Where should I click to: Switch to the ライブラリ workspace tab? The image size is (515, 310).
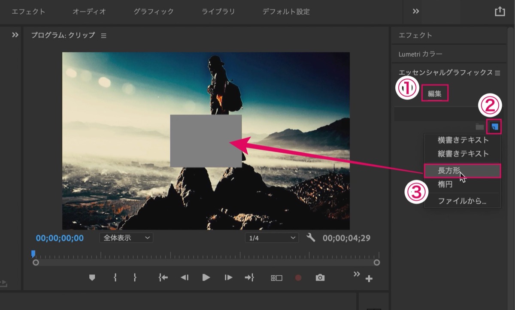tap(218, 12)
